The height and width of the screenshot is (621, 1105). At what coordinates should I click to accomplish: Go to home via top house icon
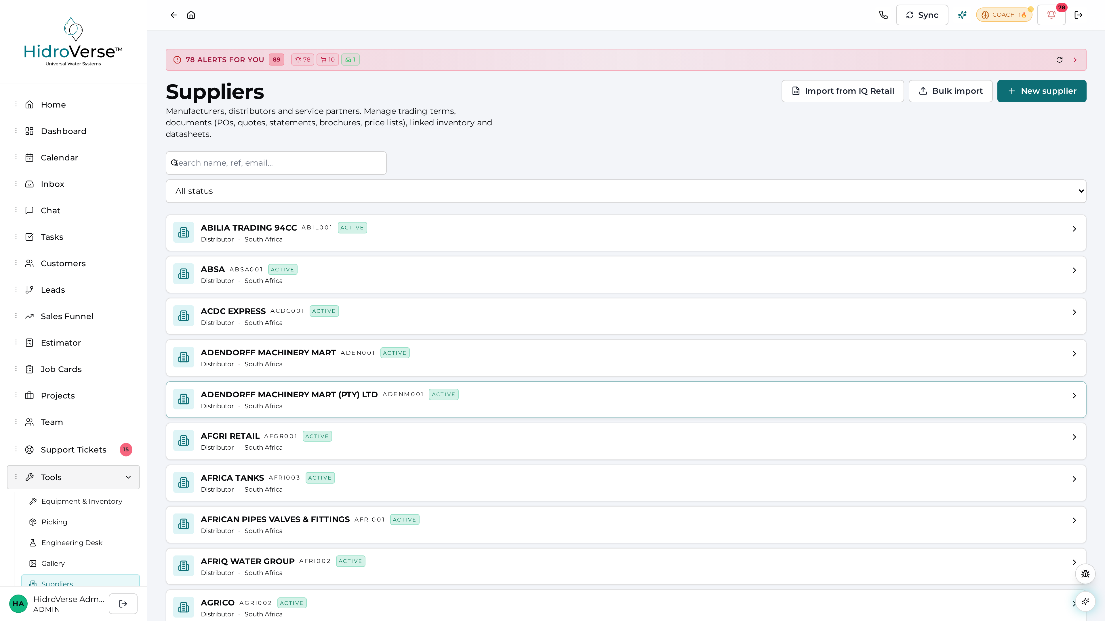[x=191, y=15]
